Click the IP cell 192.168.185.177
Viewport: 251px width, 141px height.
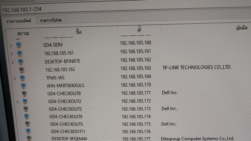[x=136, y=139]
